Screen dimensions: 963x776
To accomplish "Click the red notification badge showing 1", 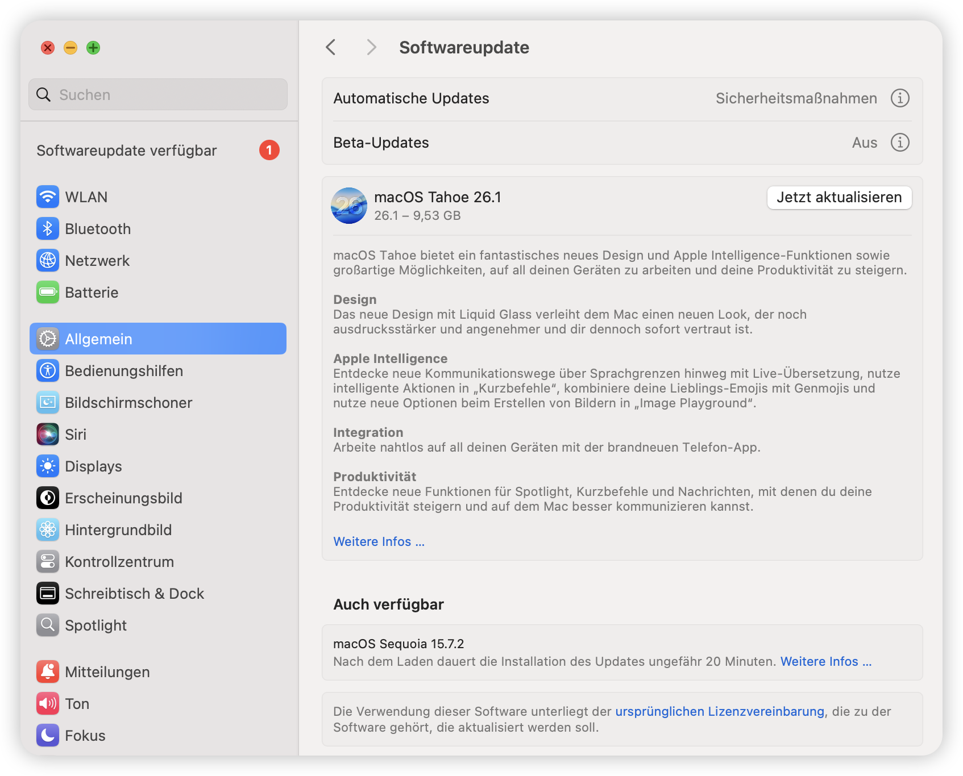I will (269, 151).
